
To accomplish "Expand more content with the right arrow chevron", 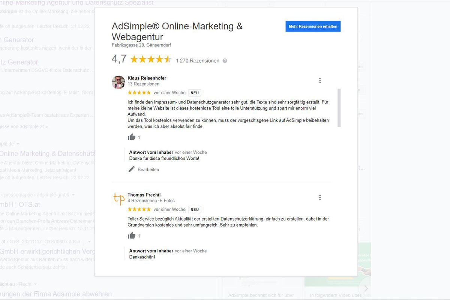I will [x=365, y=288].
